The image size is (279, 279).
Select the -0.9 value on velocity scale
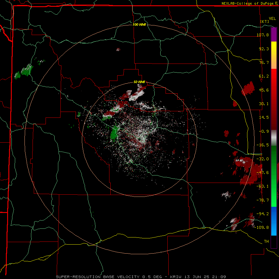point(264,131)
